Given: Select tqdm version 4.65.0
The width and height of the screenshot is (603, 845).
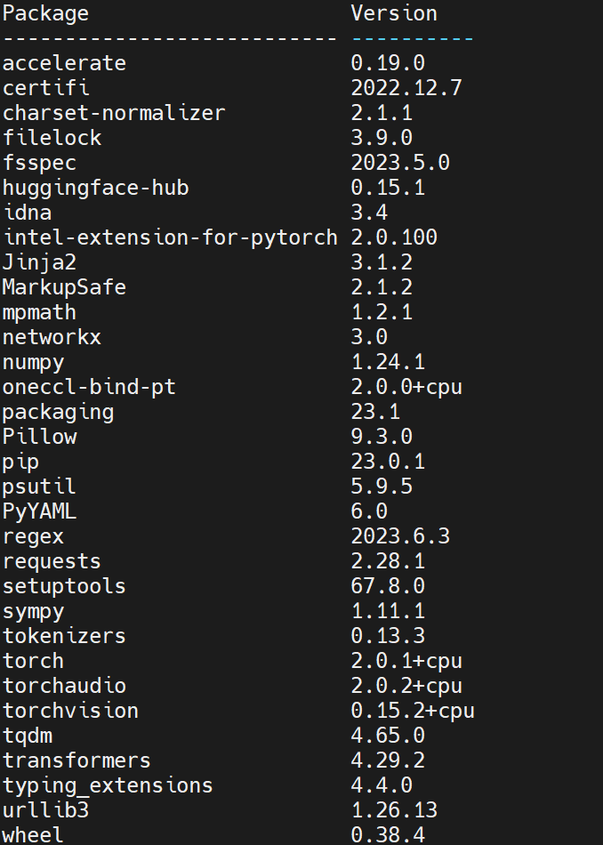Looking at the screenshot, I should pos(388,735).
